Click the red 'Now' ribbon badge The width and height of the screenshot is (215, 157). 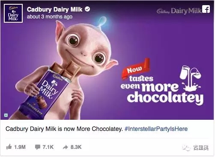click(136, 69)
